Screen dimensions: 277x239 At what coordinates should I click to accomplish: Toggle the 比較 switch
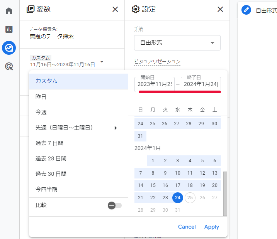pos(115,205)
